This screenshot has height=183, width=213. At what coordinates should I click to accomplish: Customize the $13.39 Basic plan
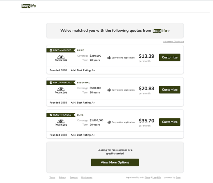[170, 57]
